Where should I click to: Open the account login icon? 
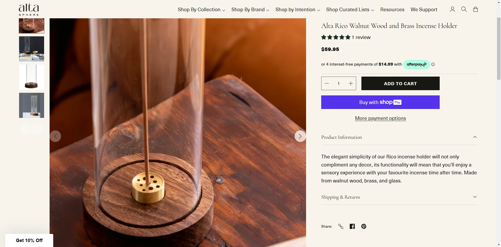pyautogui.click(x=452, y=9)
